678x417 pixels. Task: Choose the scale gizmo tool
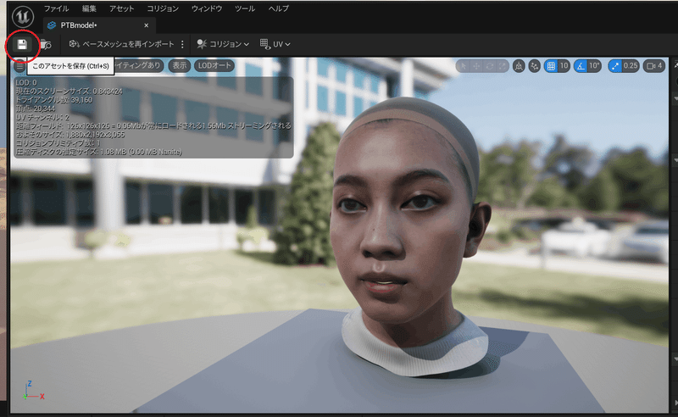[502, 66]
